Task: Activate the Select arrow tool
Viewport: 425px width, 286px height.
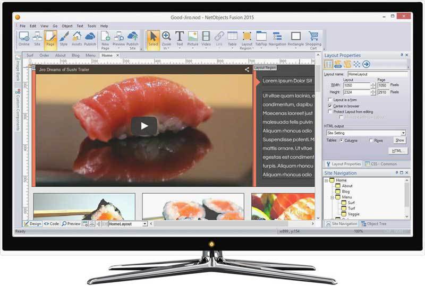Action: pyautogui.click(x=153, y=40)
